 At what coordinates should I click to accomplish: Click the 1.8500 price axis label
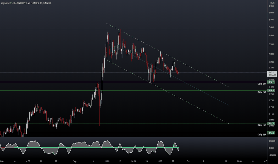[x=271, y=62]
